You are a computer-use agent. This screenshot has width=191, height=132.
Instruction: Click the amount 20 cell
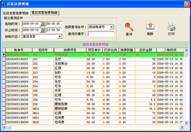tap(146, 122)
